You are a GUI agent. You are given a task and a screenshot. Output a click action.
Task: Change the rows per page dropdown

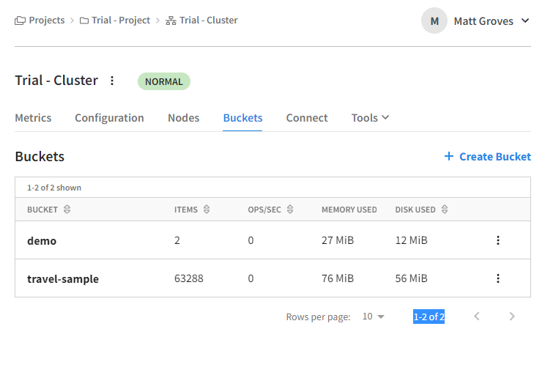pyautogui.click(x=374, y=317)
